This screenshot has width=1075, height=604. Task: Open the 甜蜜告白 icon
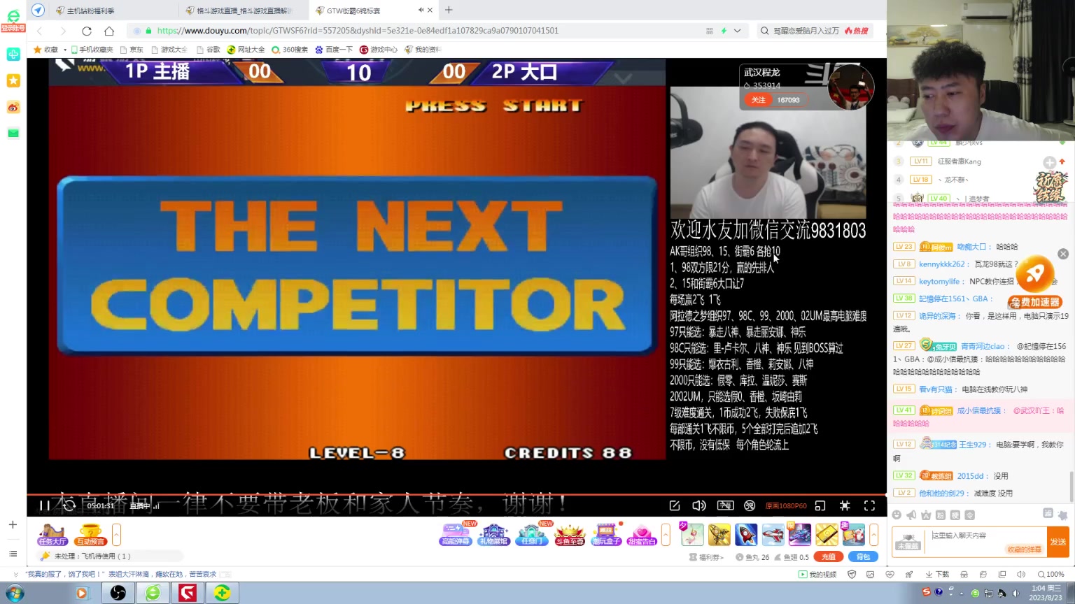click(x=642, y=535)
